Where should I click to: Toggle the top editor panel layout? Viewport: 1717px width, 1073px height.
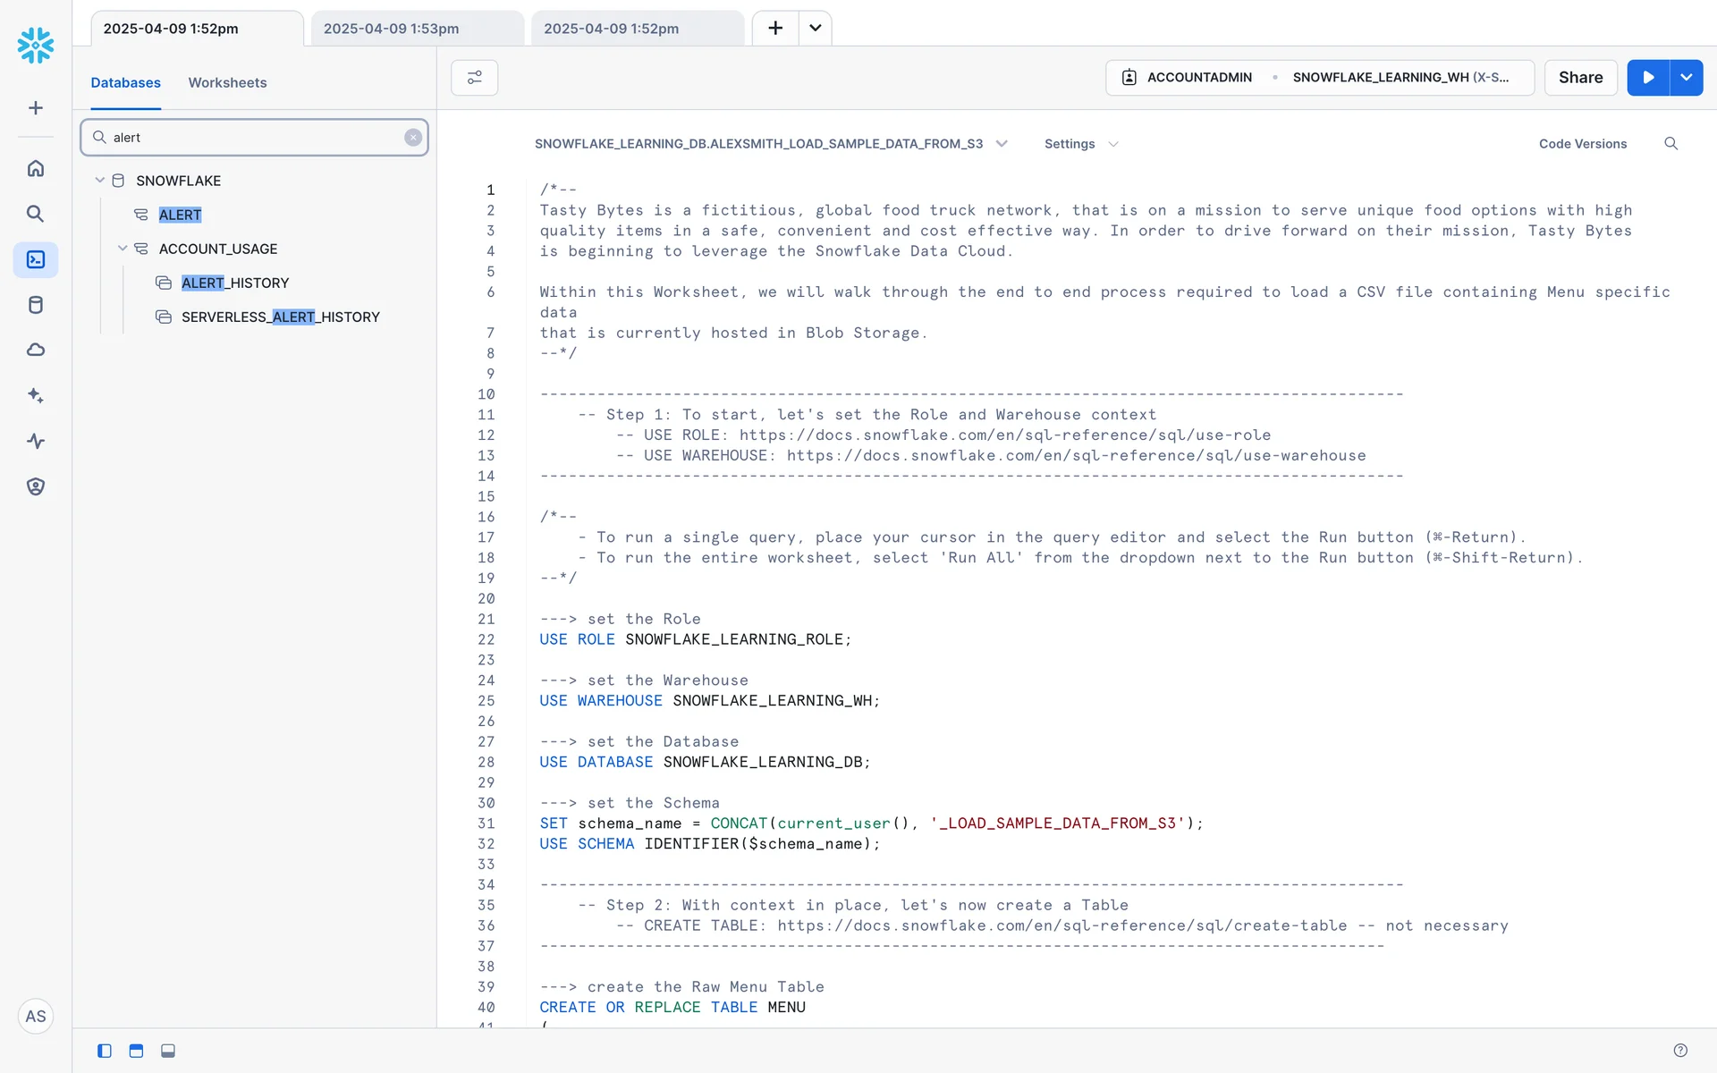tap(136, 1051)
